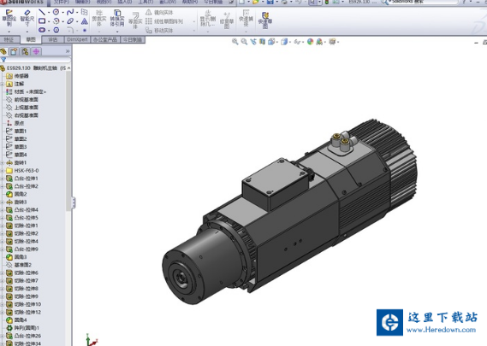Select the Slot sketch tool
This screenshot has width=487, height=346.
tap(42, 30)
